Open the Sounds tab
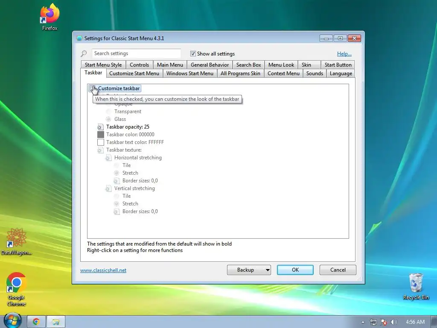 click(315, 73)
